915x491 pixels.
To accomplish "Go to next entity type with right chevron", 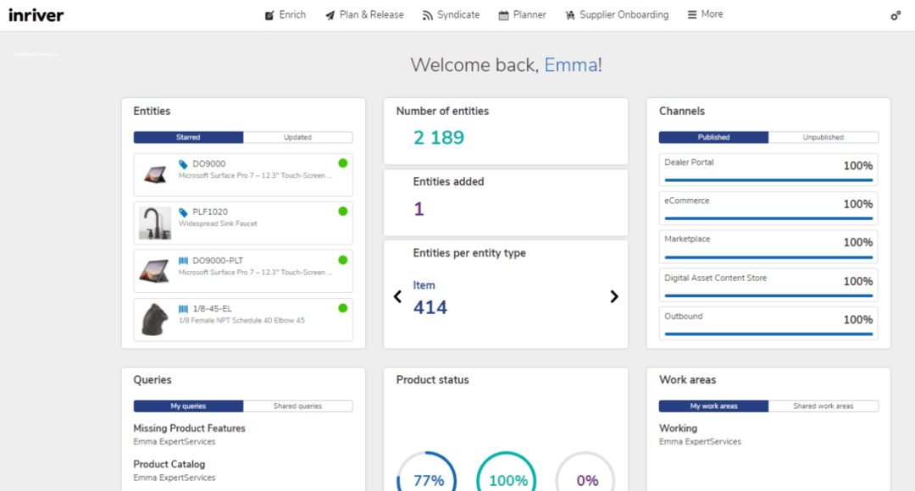I will [x=614, y=296].
